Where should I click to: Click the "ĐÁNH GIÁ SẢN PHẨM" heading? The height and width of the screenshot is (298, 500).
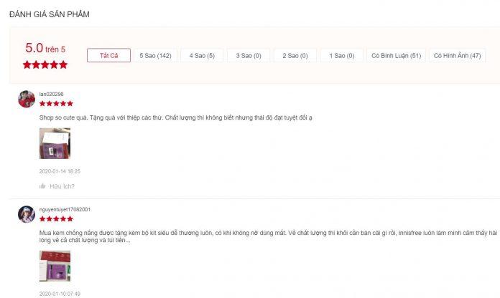point(50,14)
